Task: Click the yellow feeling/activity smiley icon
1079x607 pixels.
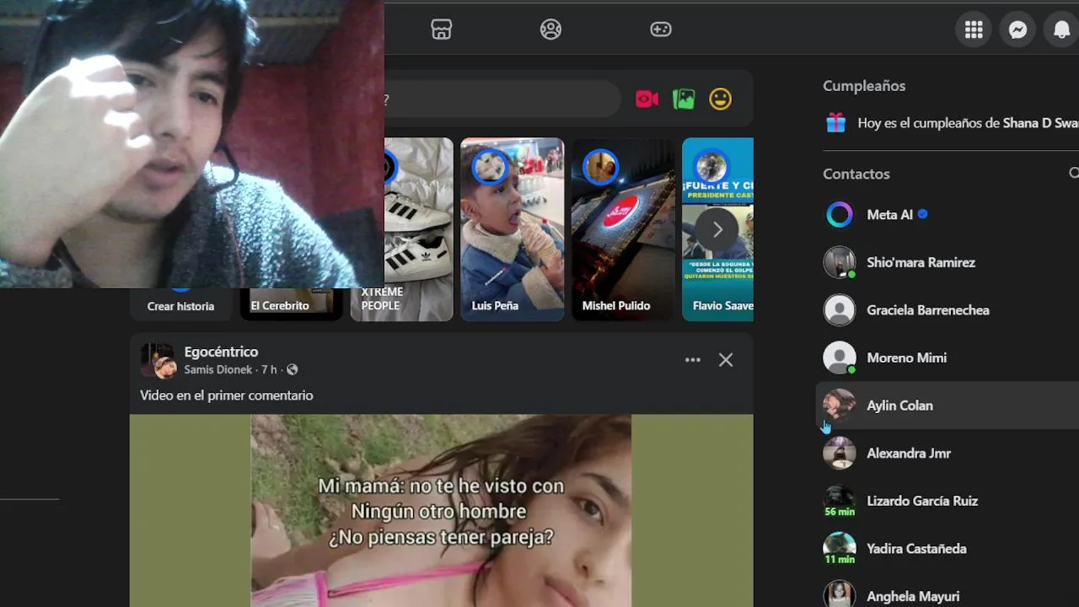Action: click(x=720, y=99)
